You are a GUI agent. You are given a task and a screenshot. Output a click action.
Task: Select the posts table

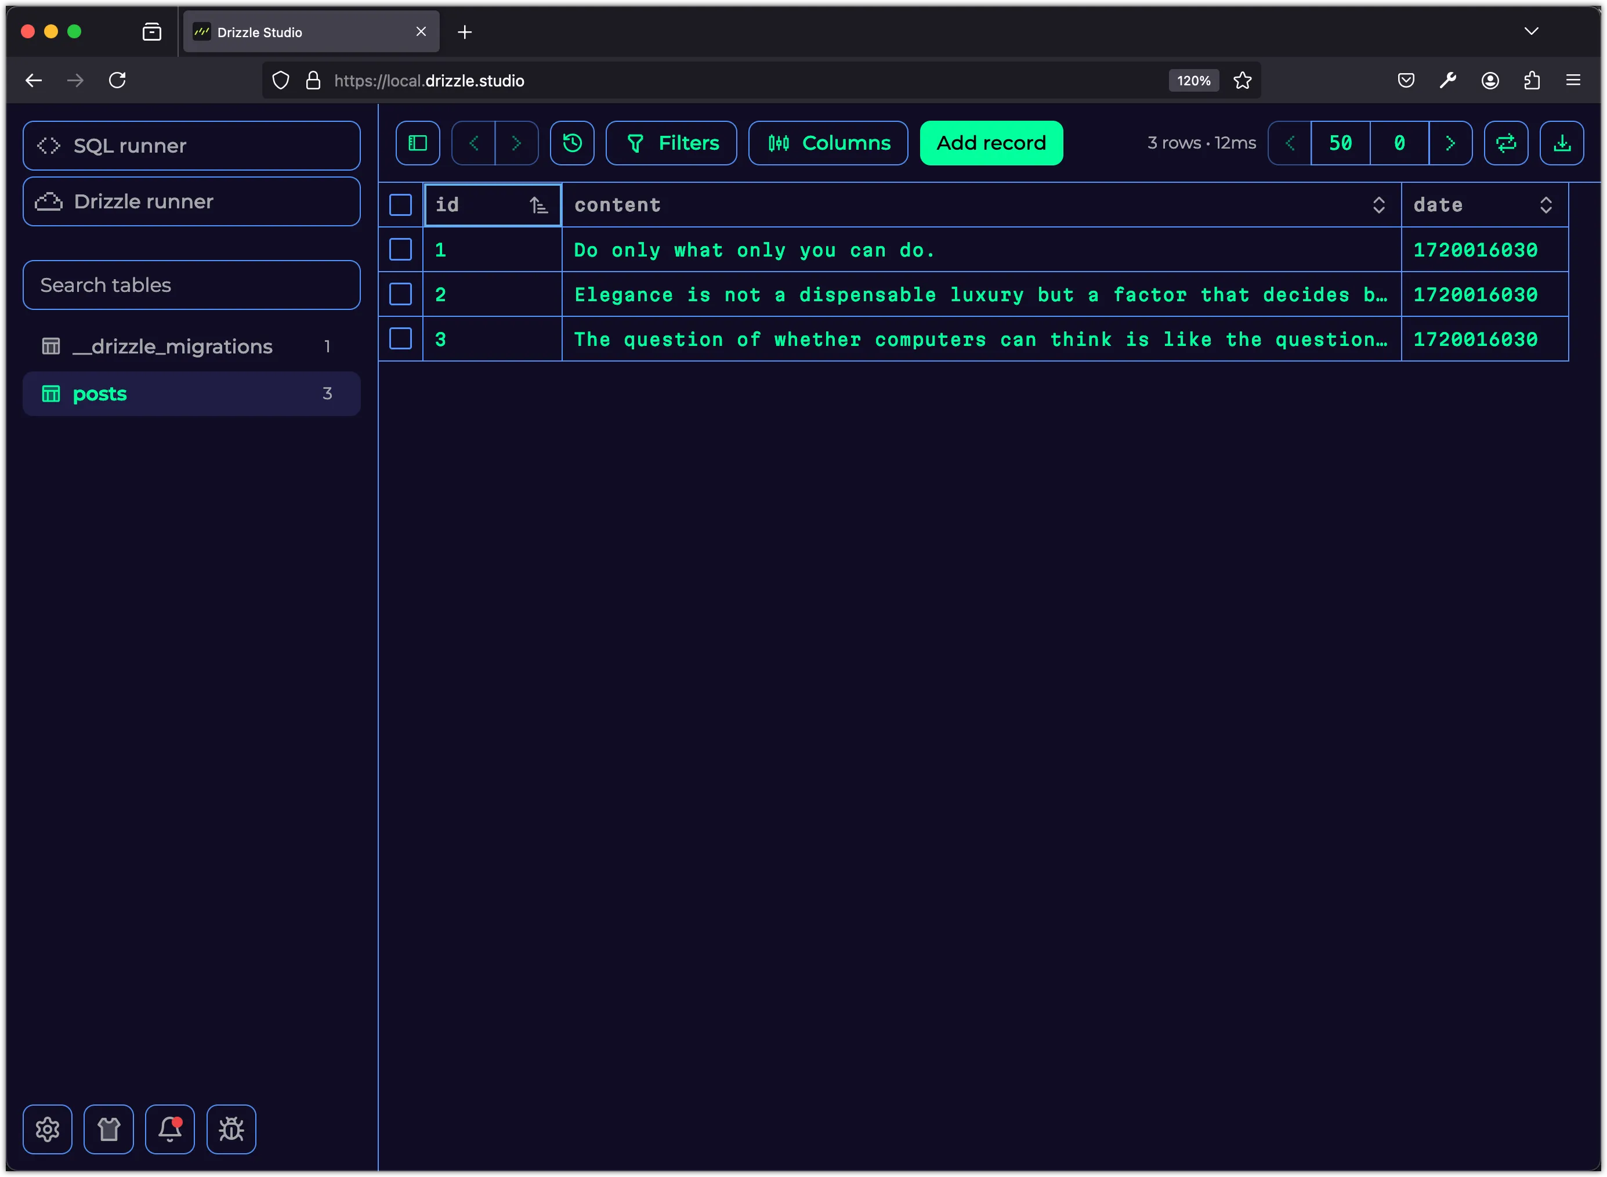191,394
